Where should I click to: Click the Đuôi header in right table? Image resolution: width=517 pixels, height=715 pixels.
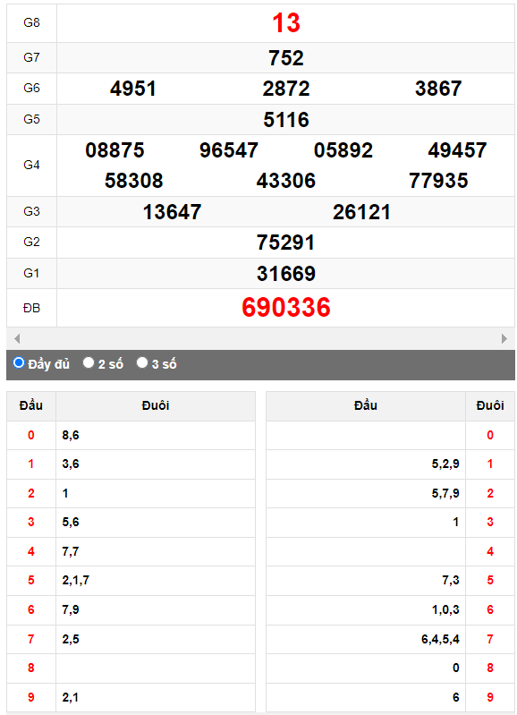pos(490,405)
